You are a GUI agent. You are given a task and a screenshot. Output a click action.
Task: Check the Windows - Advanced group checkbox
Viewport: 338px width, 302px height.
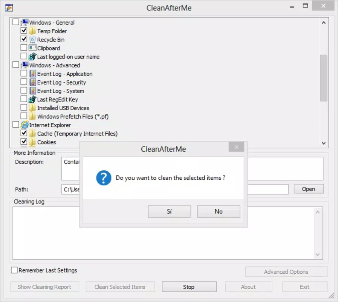click(x=16, y=65)
